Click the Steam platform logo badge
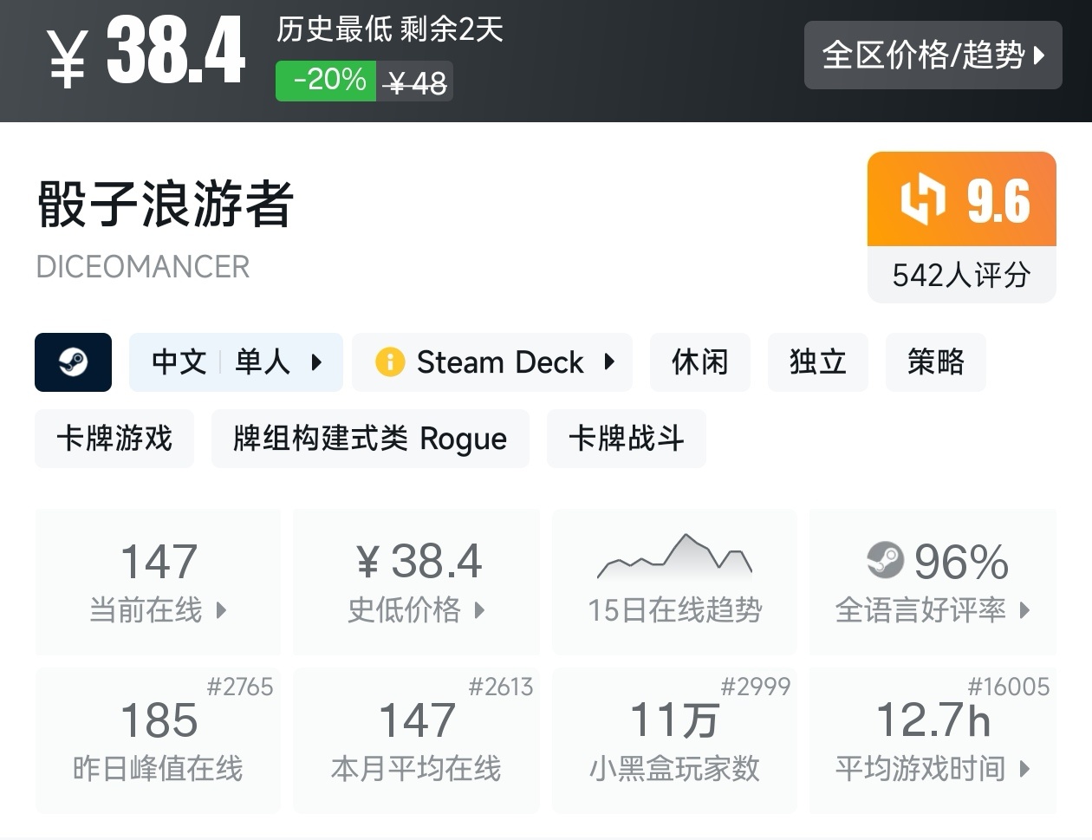The height and width of the screenshot is (840, 1092). (73, 362)
